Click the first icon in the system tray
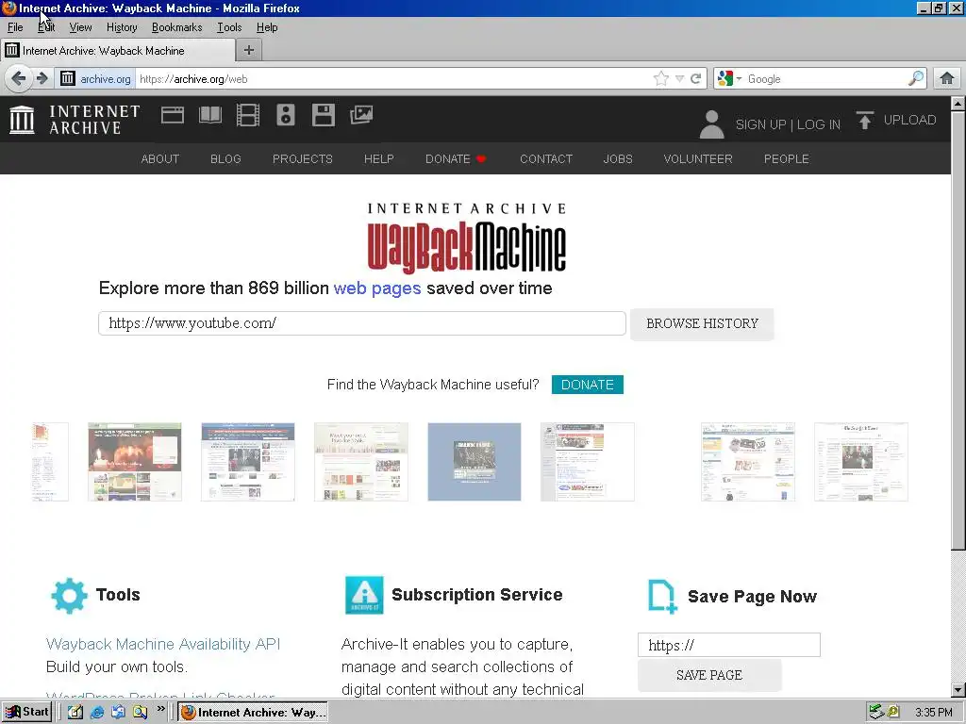 pyautogui.click(x=875, y=713)
